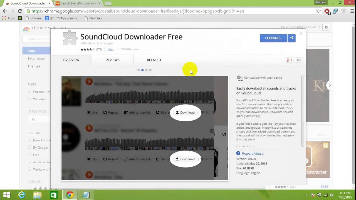Click the volume tray icon

click(x=332, y=195)
